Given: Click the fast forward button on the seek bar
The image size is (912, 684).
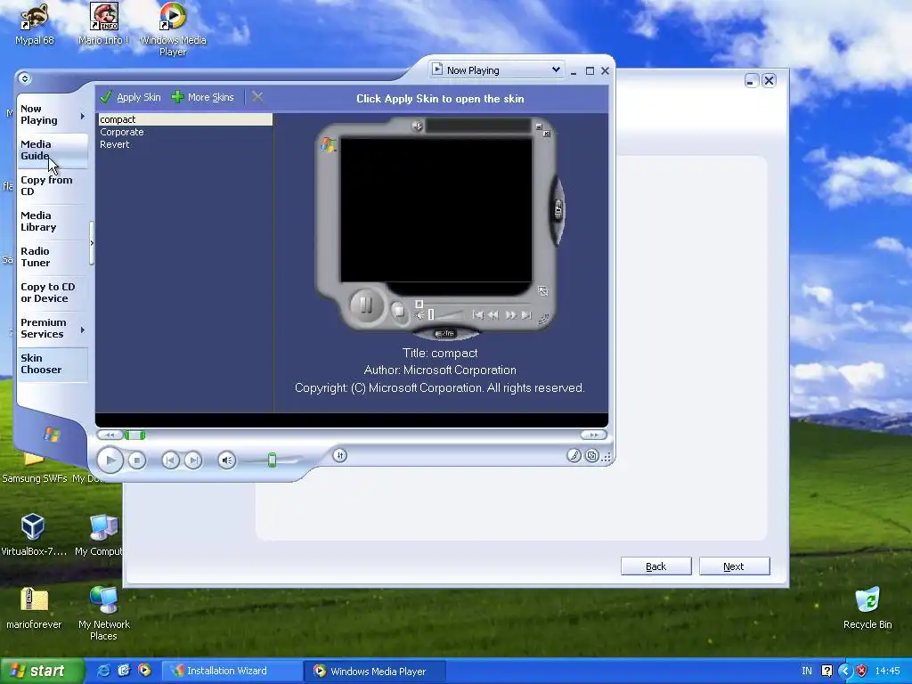Looking at the screenshot, I should coord(593,435).
